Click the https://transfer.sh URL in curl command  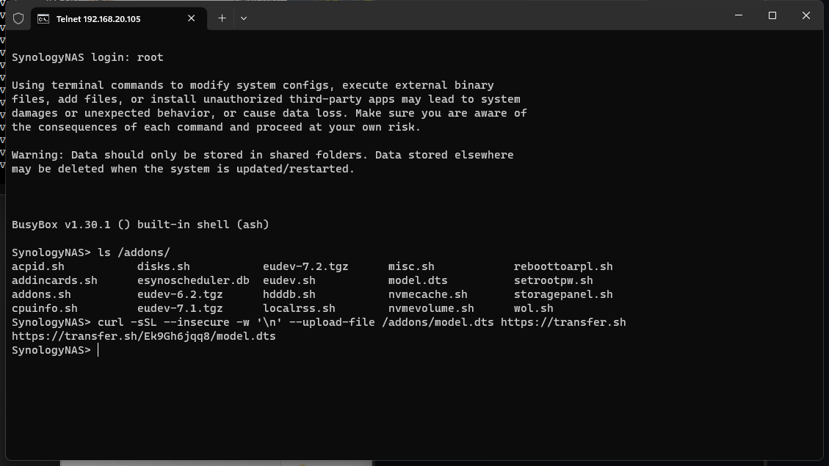click(x=563, y=322)
